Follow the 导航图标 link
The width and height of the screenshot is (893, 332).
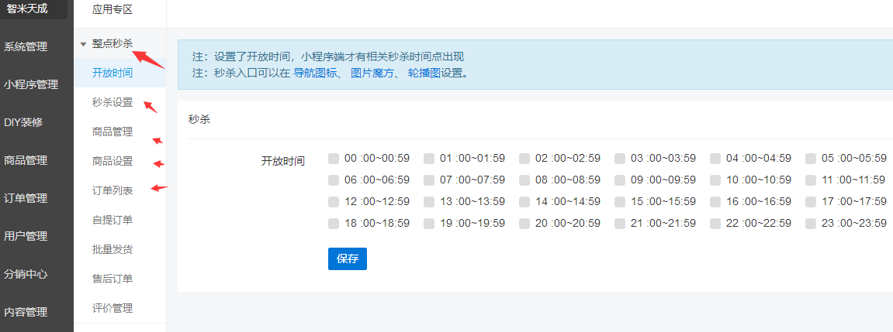(313, 74)
